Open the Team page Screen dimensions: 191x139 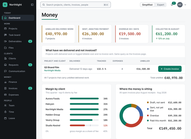pos(18,105)
